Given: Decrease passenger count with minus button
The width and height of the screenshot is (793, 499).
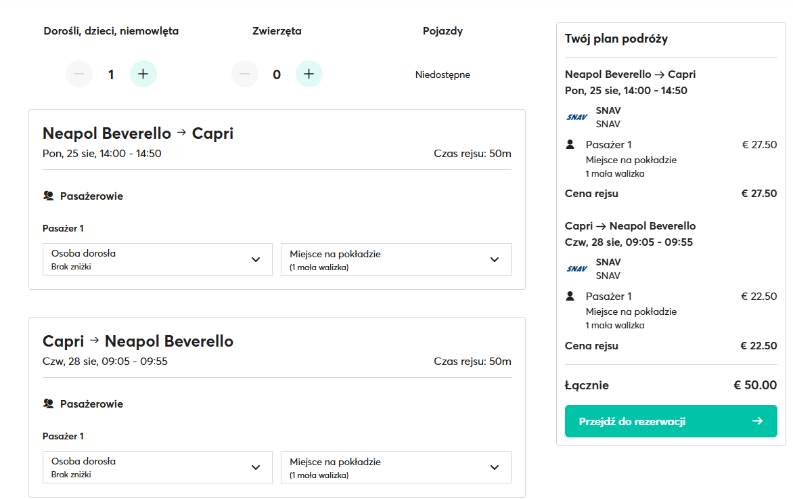Looking at the screenshot, I should coord(79,74).
